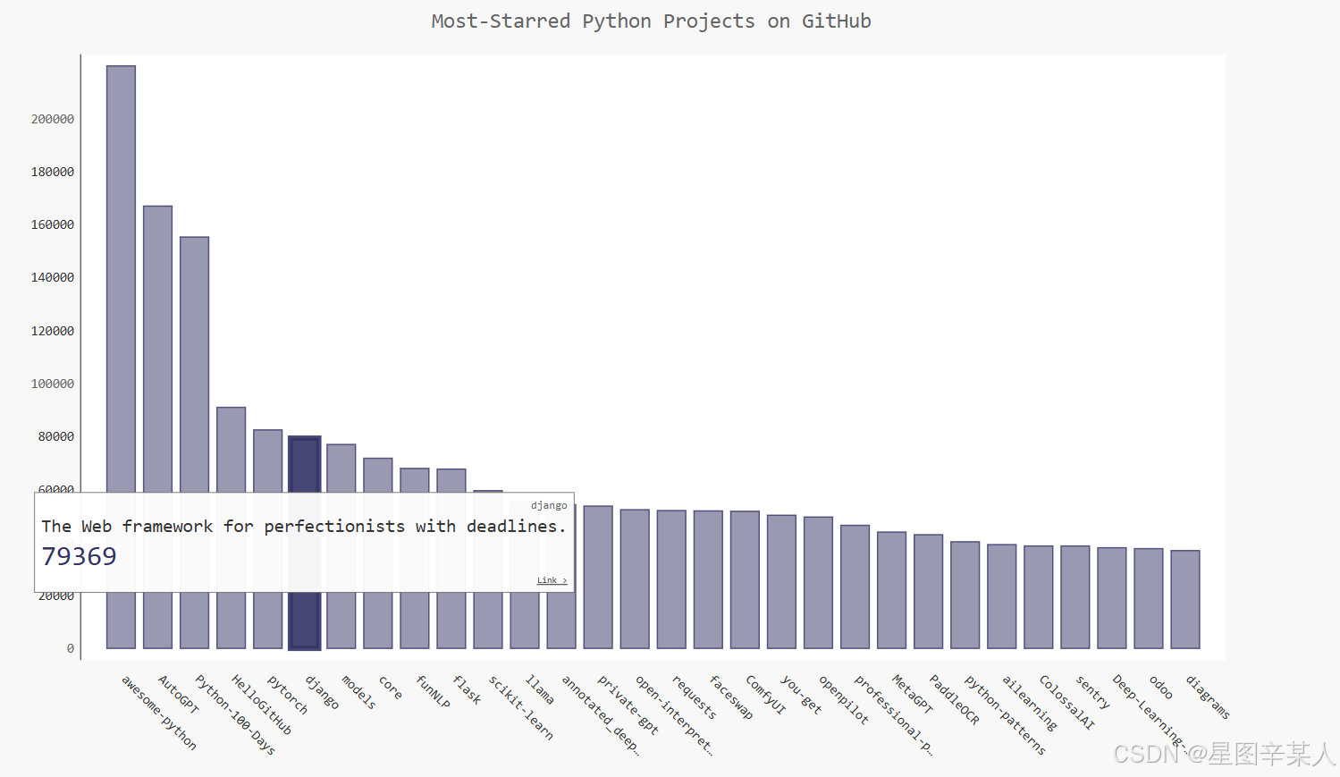Screen dimensions: 1340x777
Task: Click the open-interpret.. bar
Action: pyautogui.click(x=635, y=579)
